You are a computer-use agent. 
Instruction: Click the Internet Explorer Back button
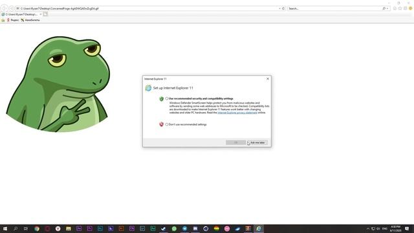[5, 8]
